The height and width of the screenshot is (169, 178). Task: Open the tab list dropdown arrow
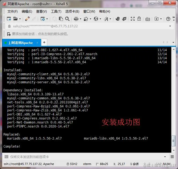pyautogui.click(x=173, y=42)
